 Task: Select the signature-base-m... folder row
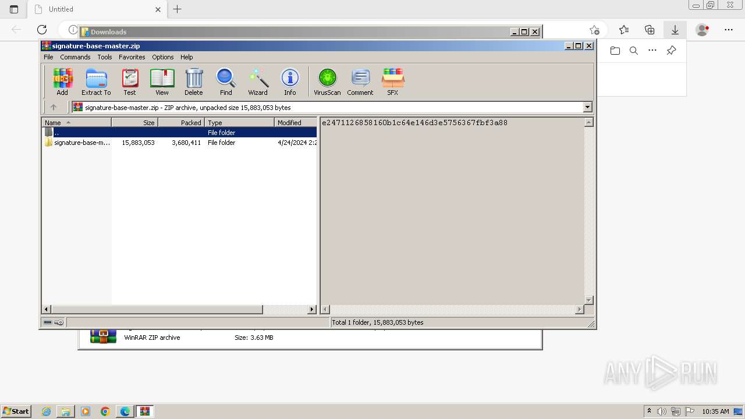179,143
